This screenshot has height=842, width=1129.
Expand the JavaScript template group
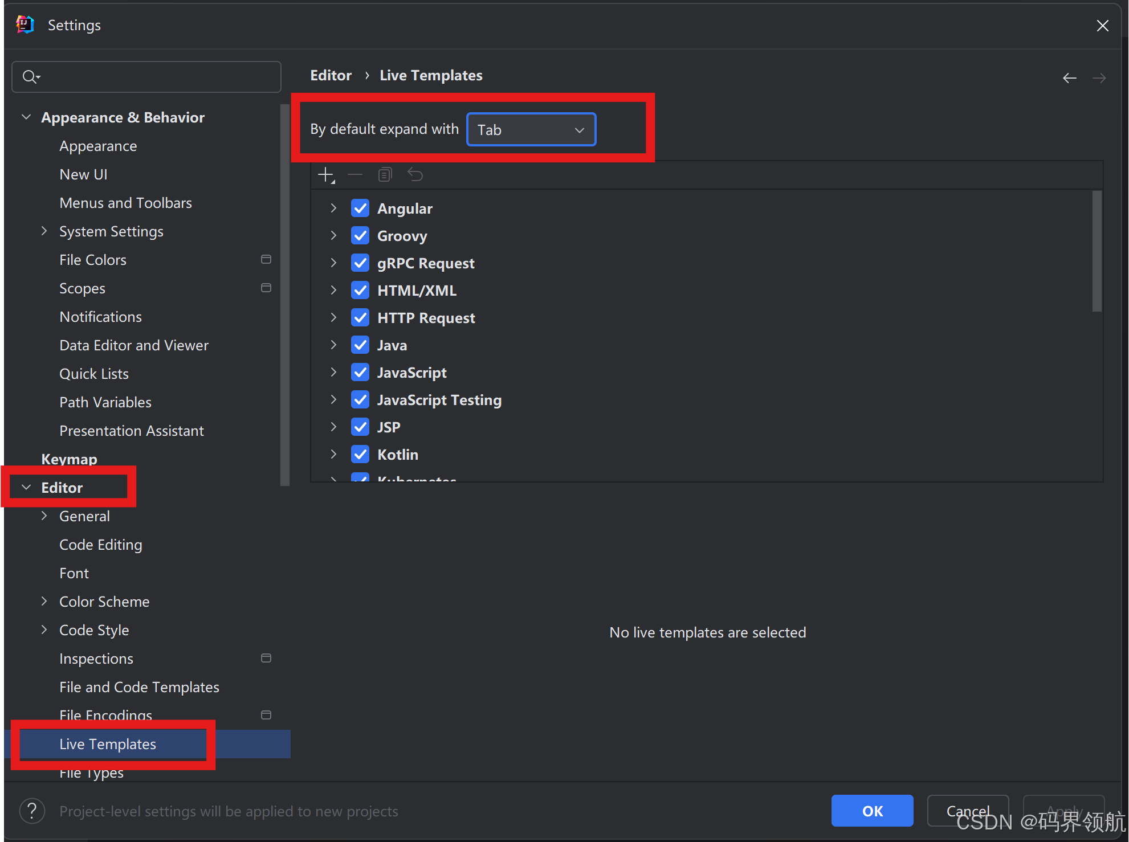pyautogui.click(x=334, y=373)
